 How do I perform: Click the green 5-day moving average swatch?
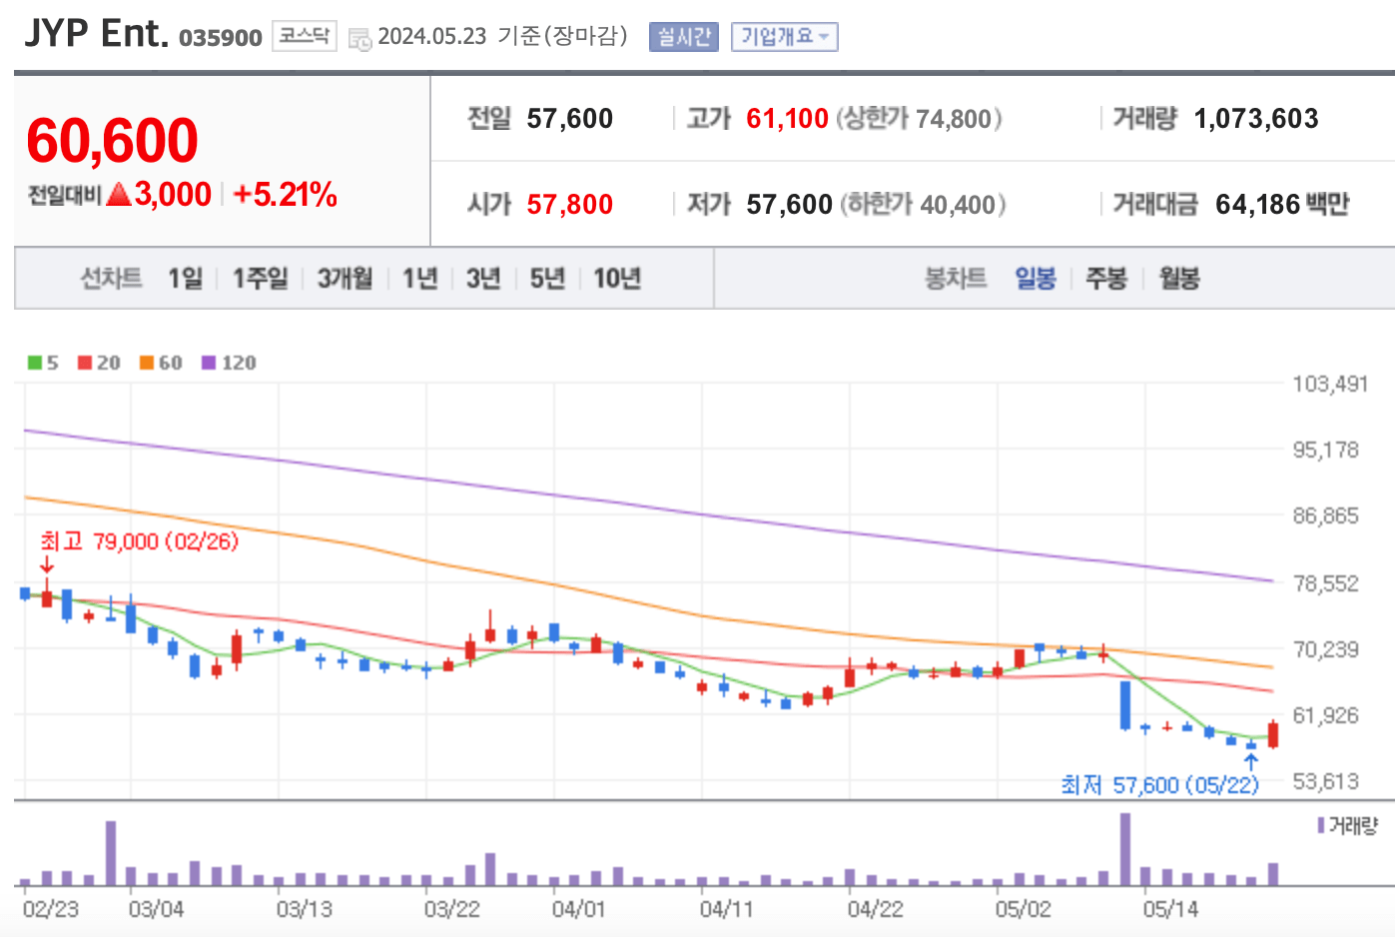click(x=35, y=363)
